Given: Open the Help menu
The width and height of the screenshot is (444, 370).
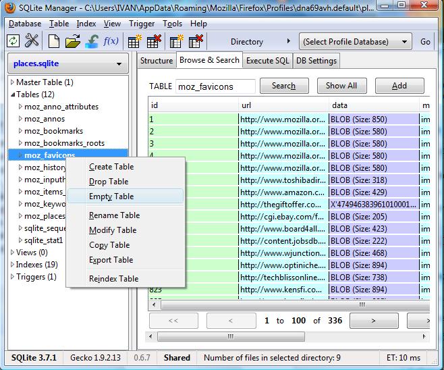Looking at the screenshot, I should tap(198, 24).
